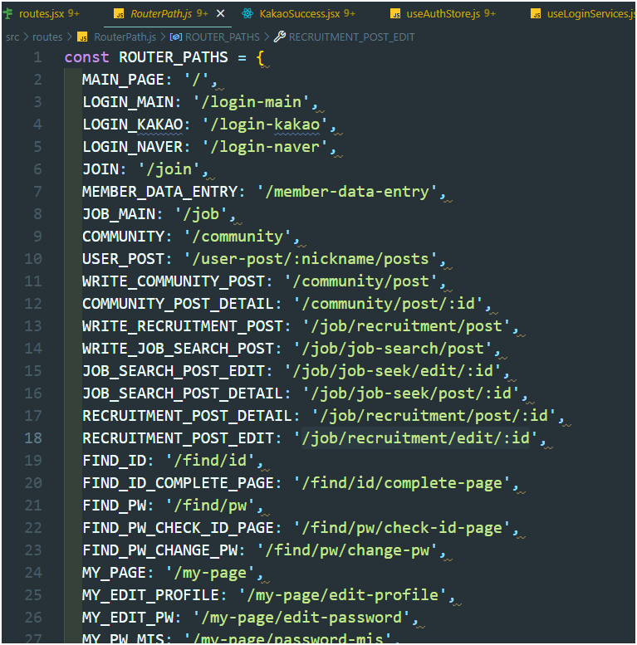Click line number 1 in gutter

click(x=37, y=57)
